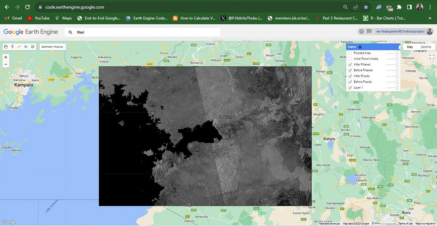Adjust opacity slider for Layer 1
This screenshot has height=226, width=437.
pyautogui.click(x=396, y=88)
